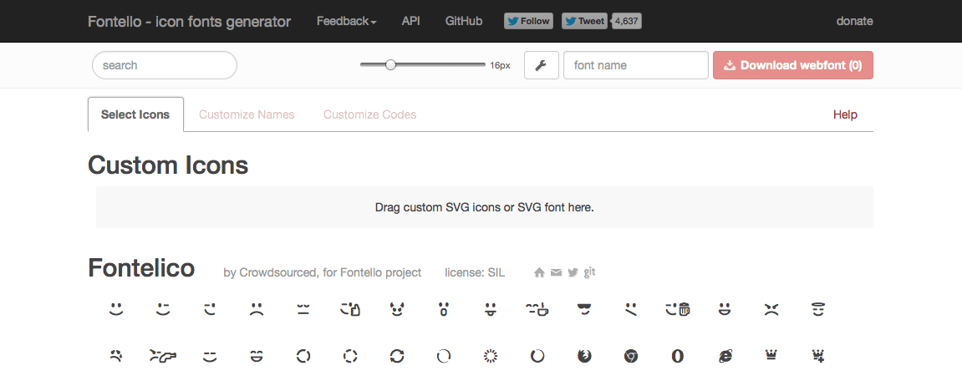Click the Fontelico git repository link
This screenshot has height=386, width=962.
point(589,272)
